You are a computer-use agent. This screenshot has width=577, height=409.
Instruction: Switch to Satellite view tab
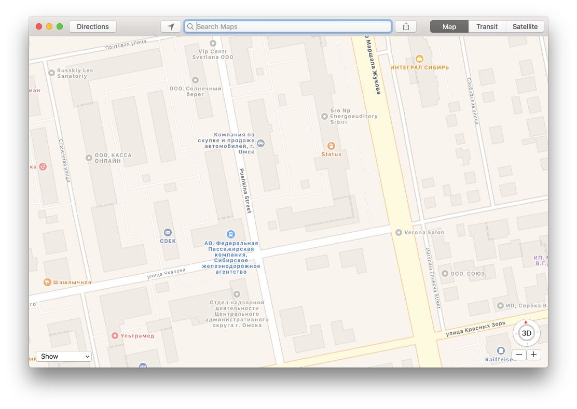pos(525,26)
